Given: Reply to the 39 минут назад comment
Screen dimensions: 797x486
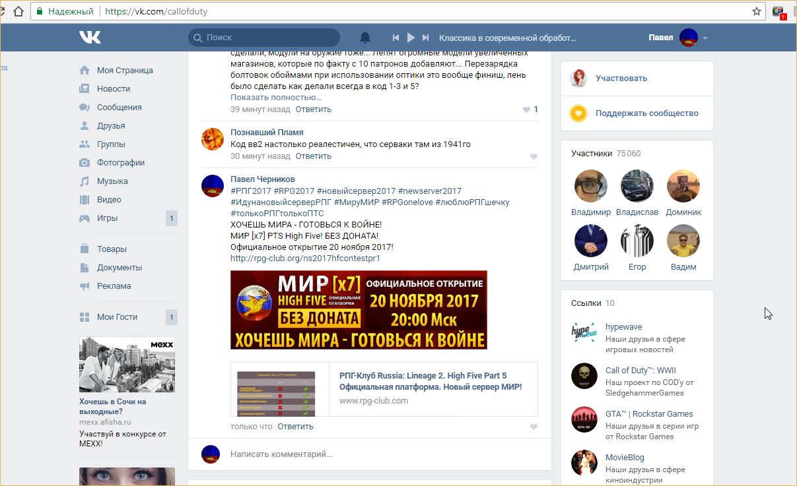Looking at the screenshot, I should (x=314, y=109).
